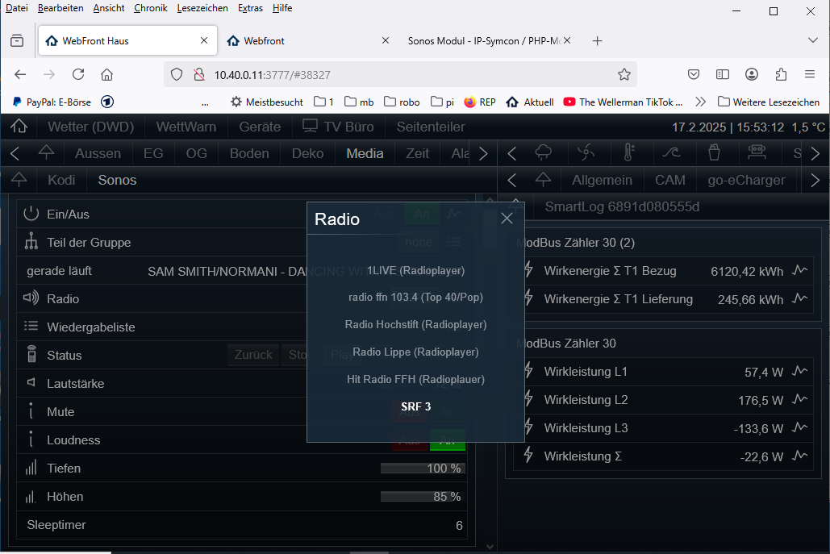Click the Status remote control icon
Image resolution: width=830 pixels, height=554 pixels.
tap(31, 354)
